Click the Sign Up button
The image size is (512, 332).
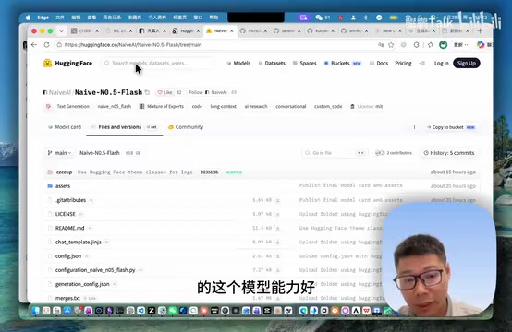[467, 64]
